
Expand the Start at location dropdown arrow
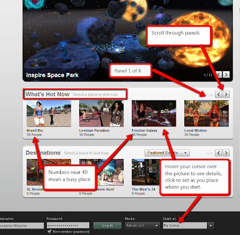(x=211, y=225)
